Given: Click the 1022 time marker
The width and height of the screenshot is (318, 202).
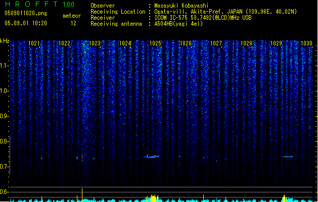Looking at the screenshot, I should click(64, 43).
